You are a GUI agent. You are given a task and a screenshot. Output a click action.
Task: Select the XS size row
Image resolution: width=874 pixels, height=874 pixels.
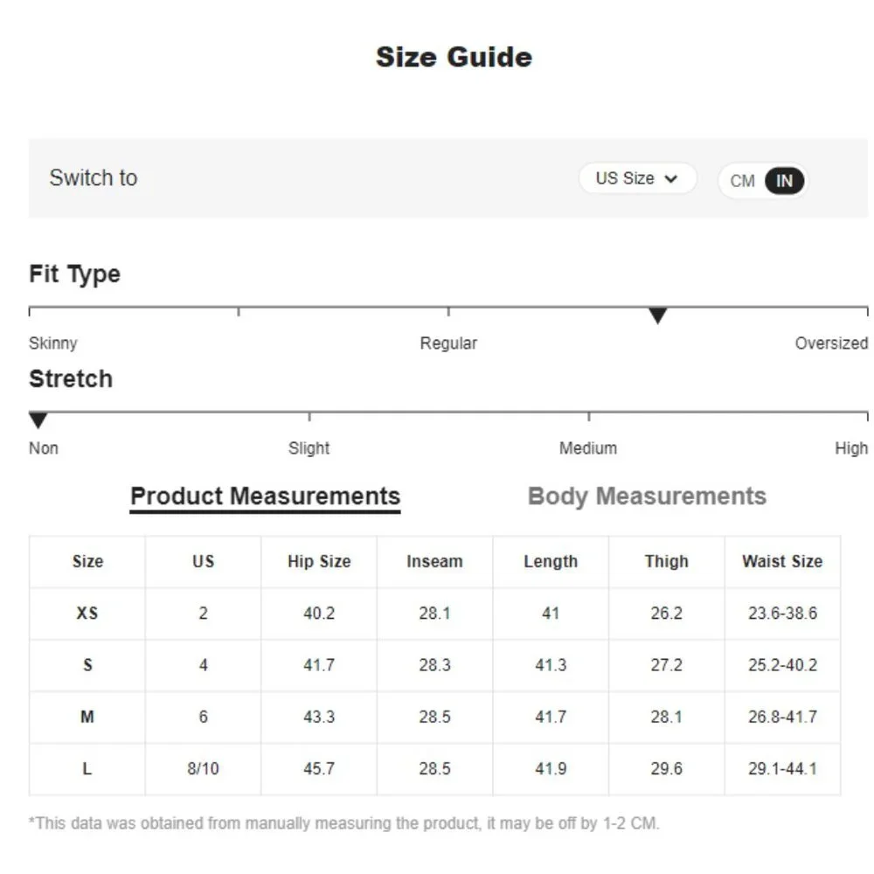[x=87, y=614]
